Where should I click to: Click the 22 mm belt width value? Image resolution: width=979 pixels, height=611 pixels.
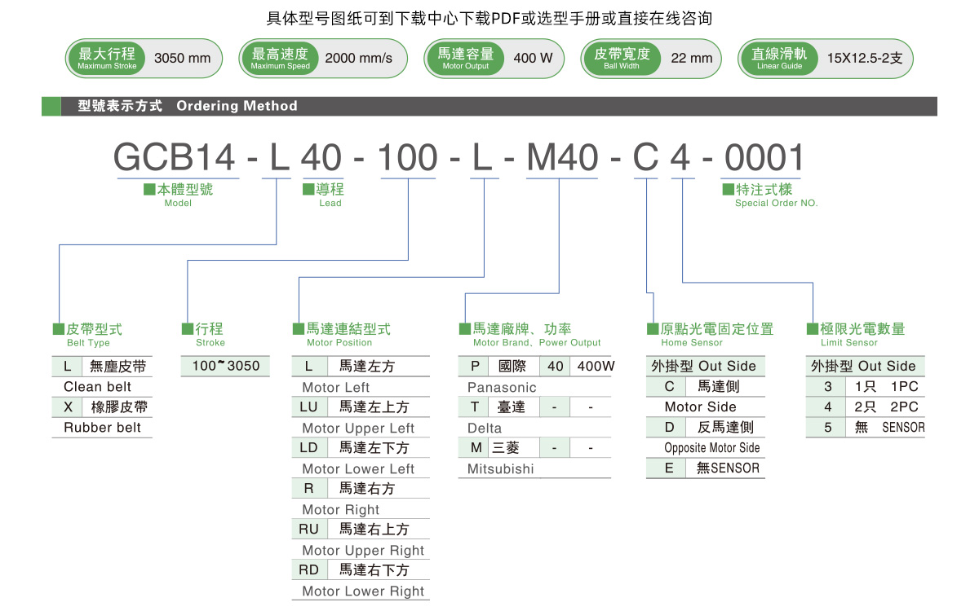[x=692, y=58]
